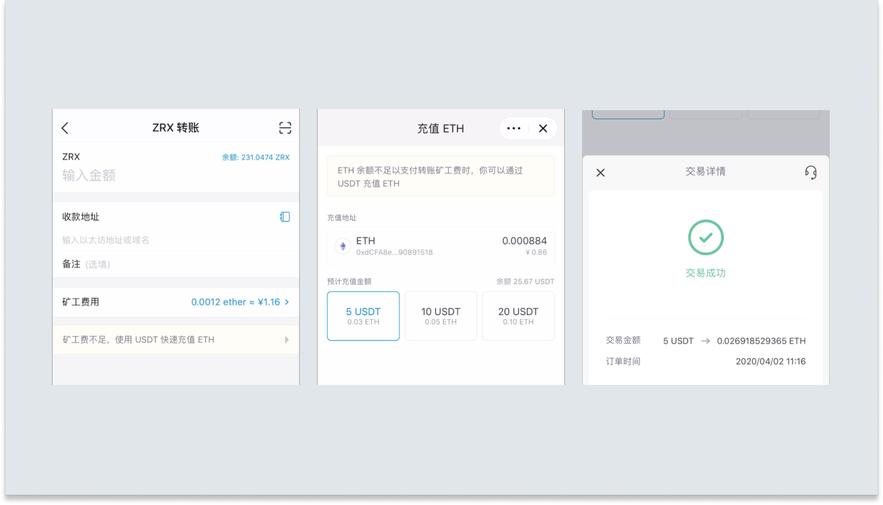
Task: Tap 矿工费不足 USDT recharge banner
Action: point(176,339)
